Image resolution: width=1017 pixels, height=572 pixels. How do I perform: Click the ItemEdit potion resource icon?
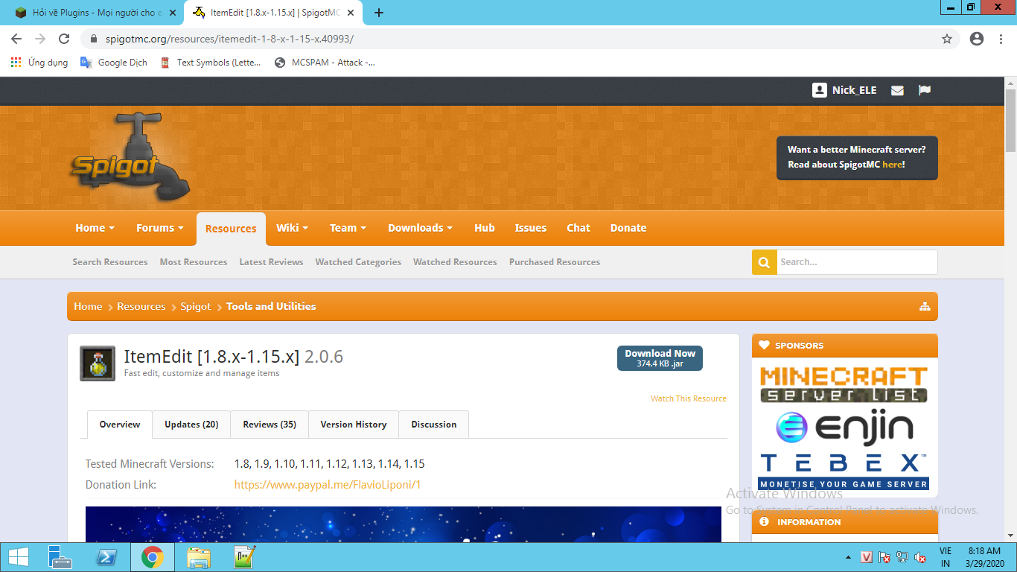coord(98,363)
